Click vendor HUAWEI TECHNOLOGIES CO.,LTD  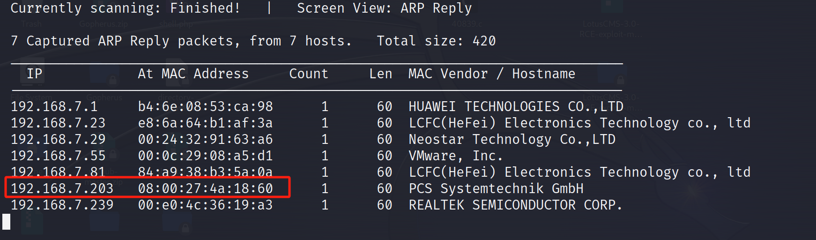[x=516, y=106]
